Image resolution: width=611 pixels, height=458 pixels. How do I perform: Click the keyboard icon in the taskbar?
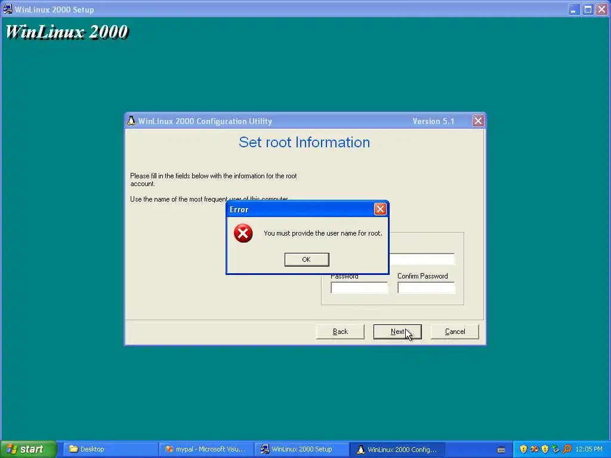point(501,450)
